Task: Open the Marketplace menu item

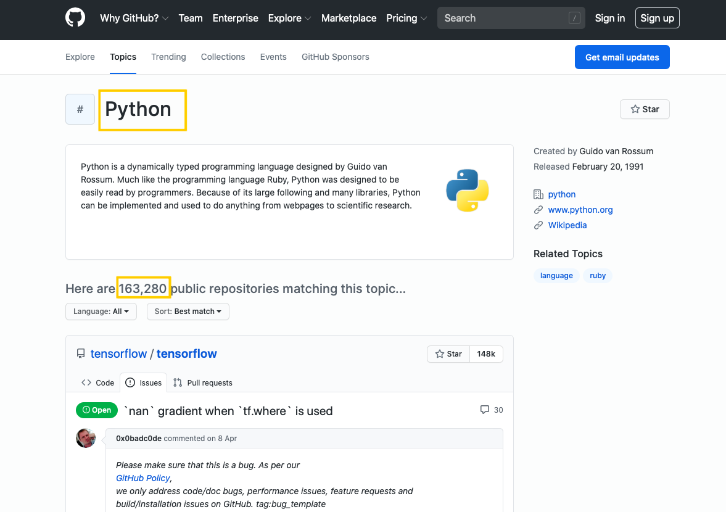Action: pos(349,18)
